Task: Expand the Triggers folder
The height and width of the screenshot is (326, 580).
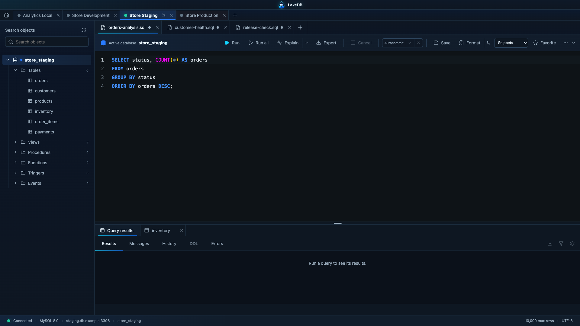Action: (x=15, y=173)
